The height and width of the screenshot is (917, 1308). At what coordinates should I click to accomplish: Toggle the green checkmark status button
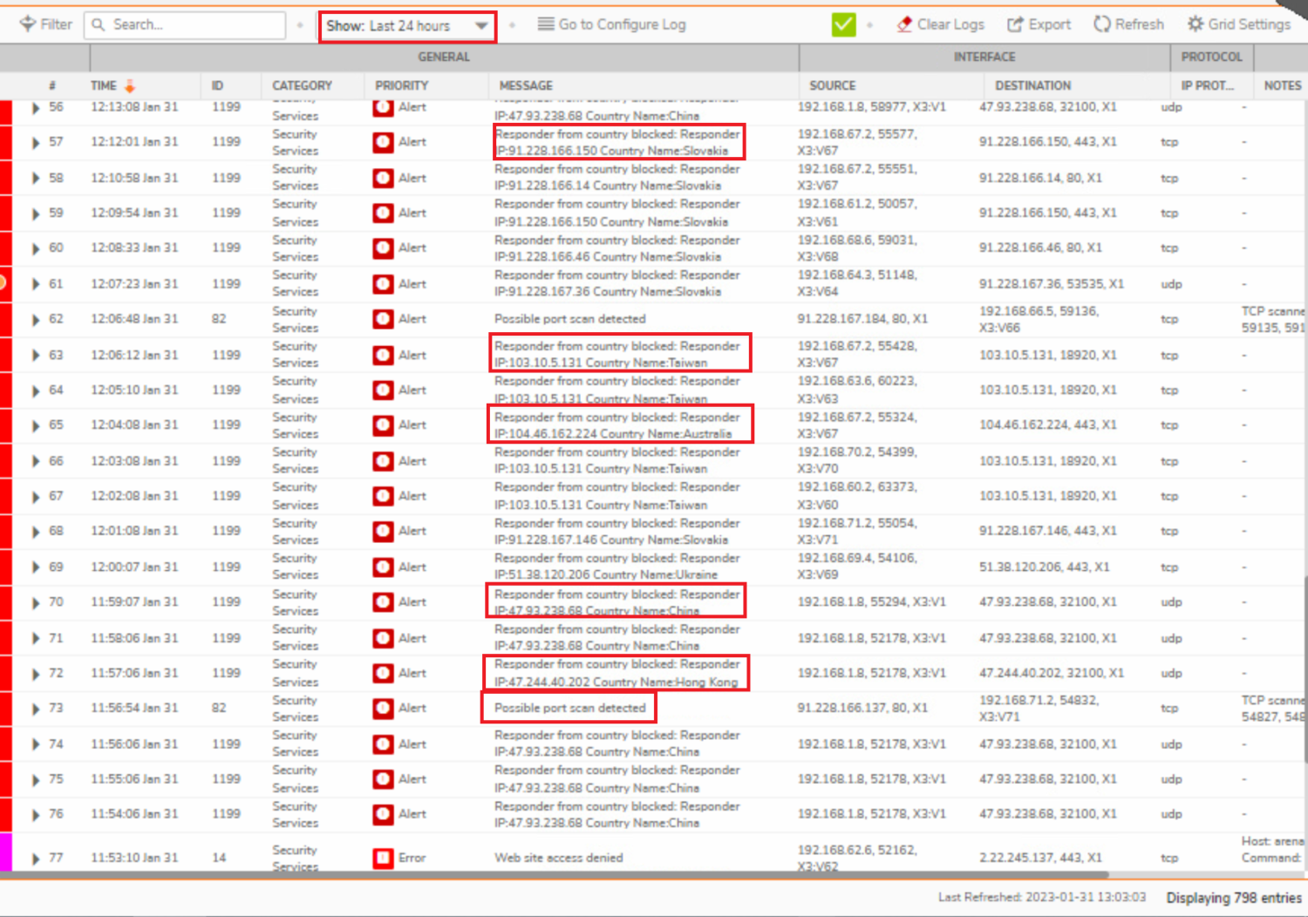[x=843, y=24]
